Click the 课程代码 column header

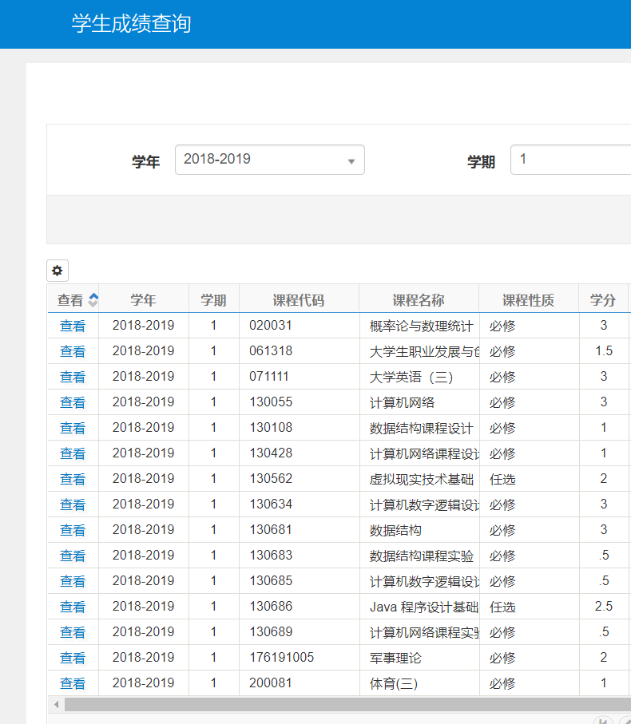(299, 300)
